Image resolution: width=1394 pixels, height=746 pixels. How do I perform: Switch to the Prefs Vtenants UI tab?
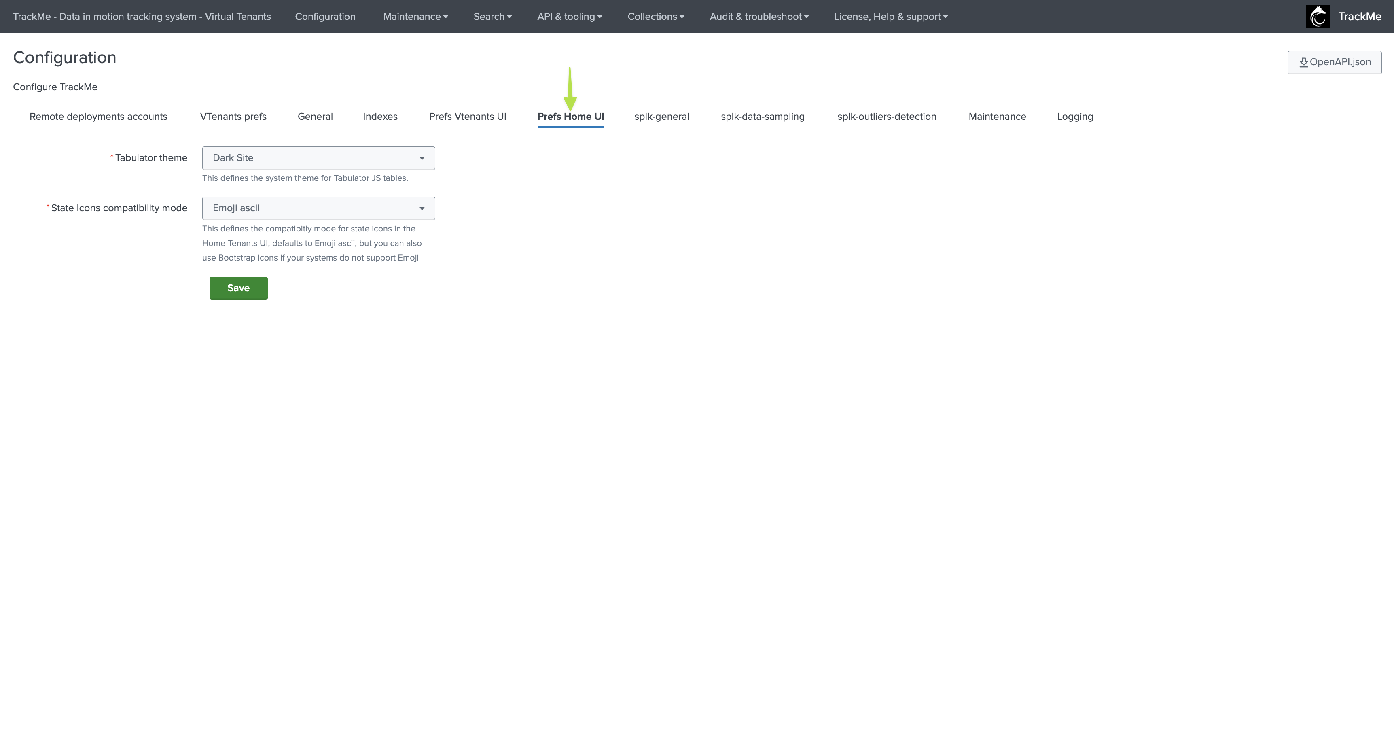coord(468,117)
